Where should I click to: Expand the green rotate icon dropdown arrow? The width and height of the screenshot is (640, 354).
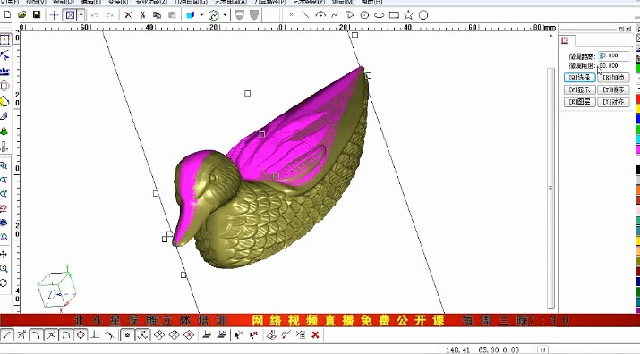pos(225,15)
